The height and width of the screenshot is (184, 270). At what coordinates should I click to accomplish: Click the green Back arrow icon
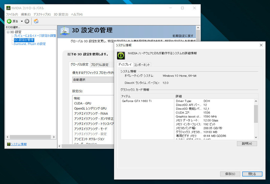pos(9,21)
